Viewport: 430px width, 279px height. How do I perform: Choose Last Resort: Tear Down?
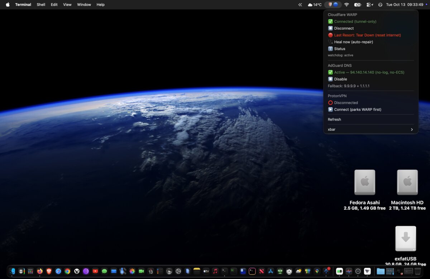pos(371,35)
